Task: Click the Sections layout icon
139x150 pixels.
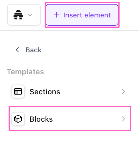Action: 18,91
